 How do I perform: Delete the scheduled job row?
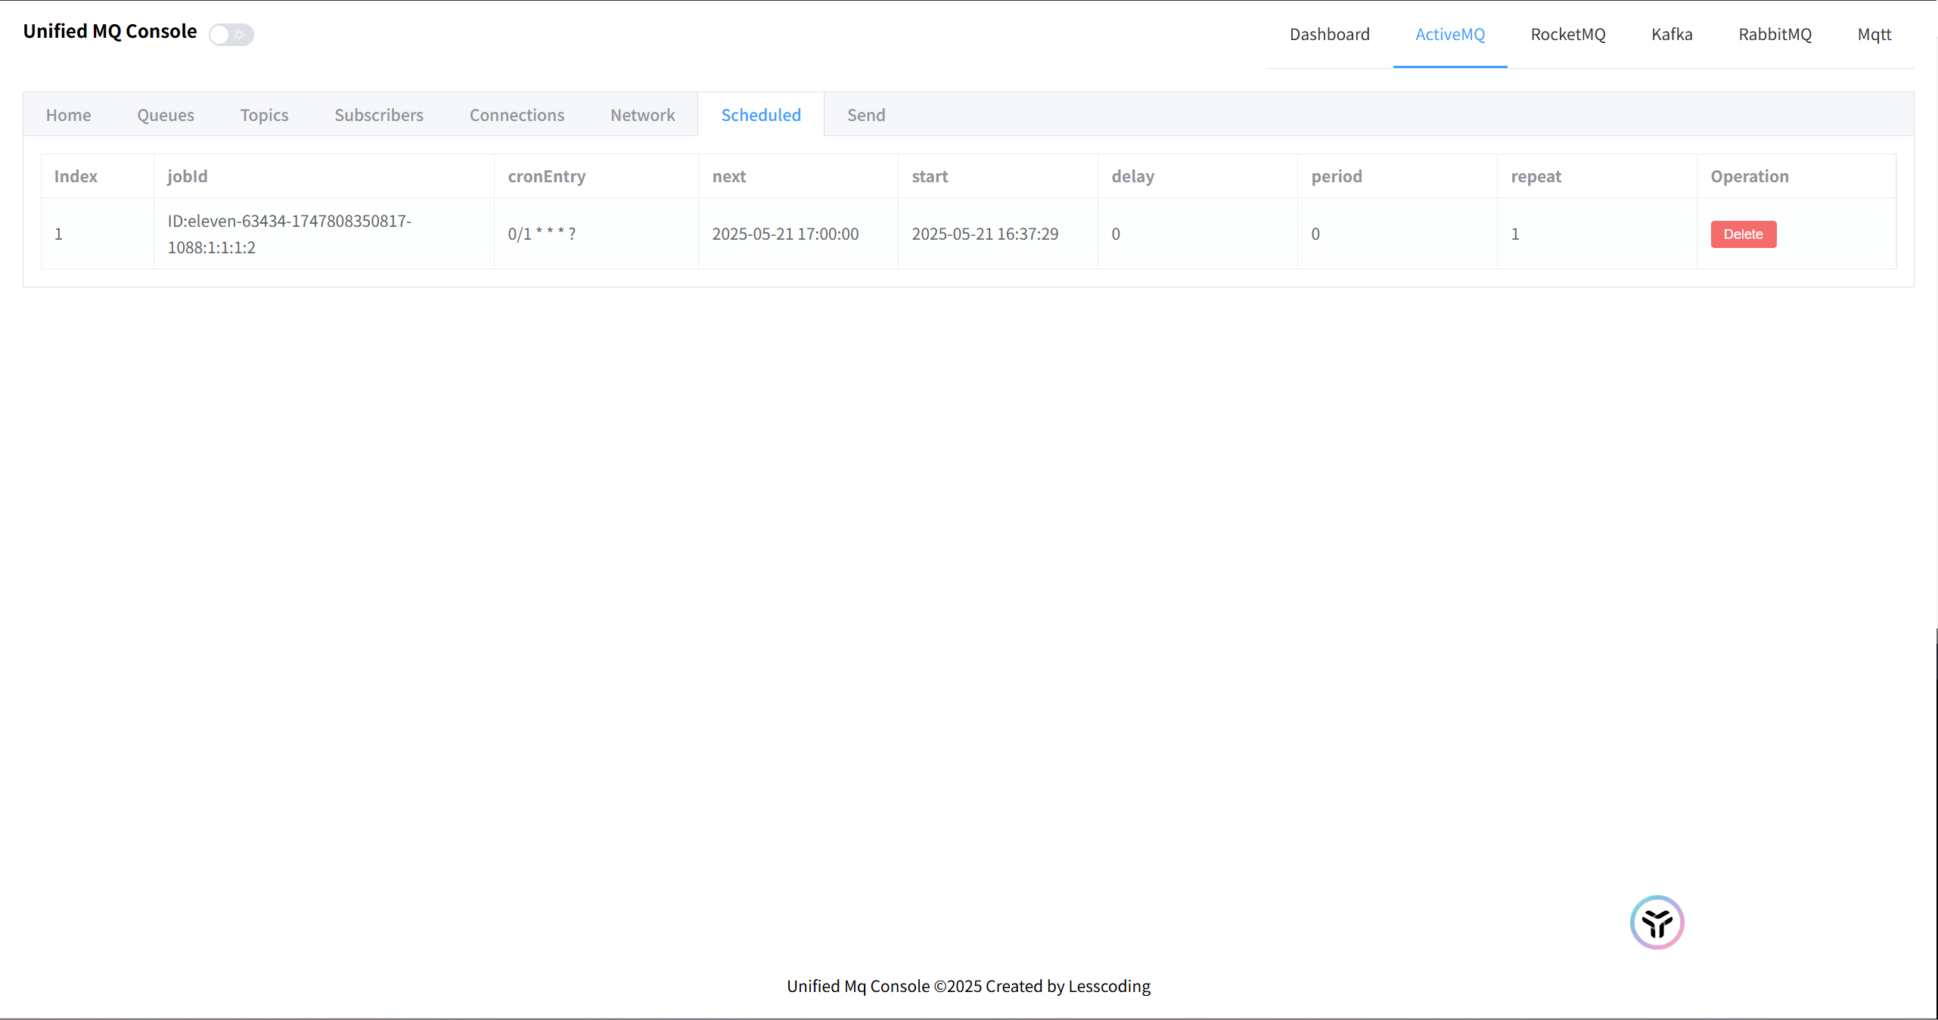pos(1743,234)
